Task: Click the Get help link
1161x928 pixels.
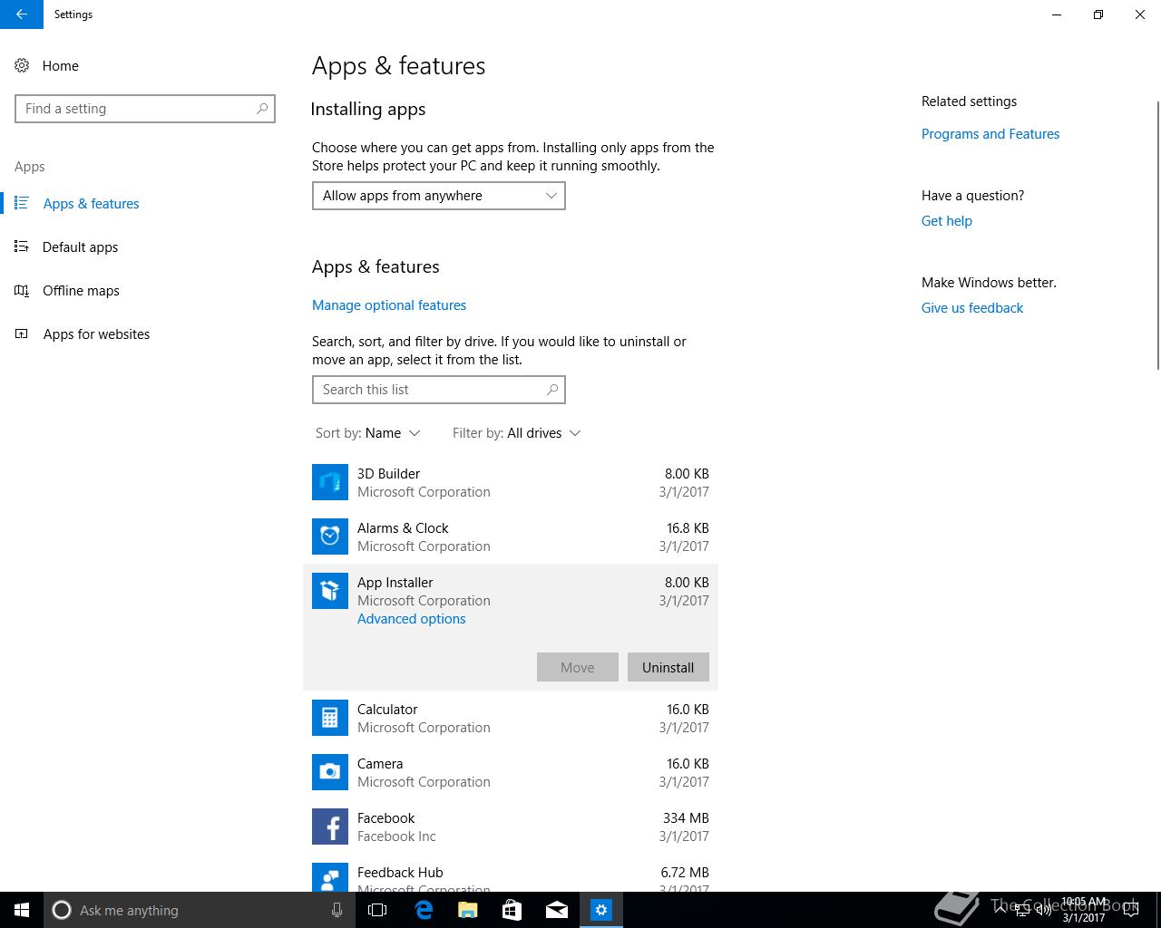Action: pos(947,221)
